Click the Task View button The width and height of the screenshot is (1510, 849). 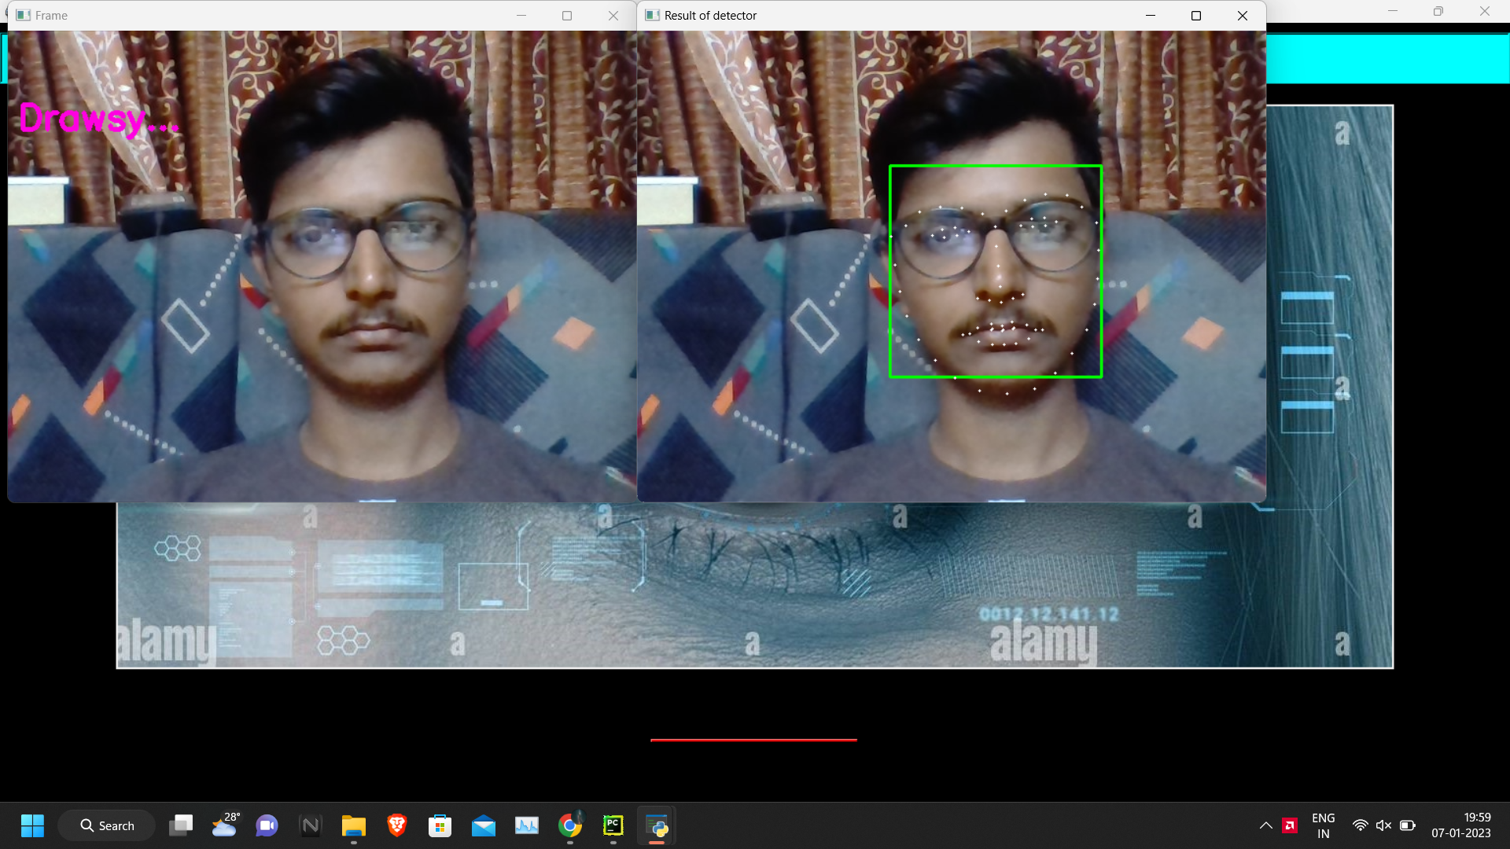pyautogui.click(x=180, y=826)
